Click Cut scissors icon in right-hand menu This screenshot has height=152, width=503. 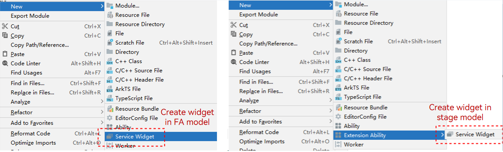click(234, 25)
